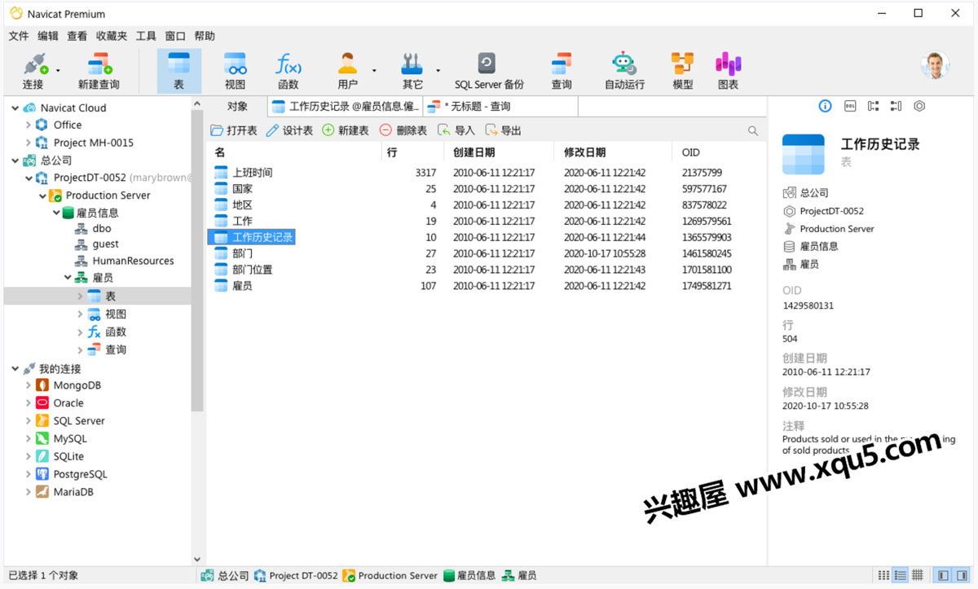The width and height of the screenshot is (978, 589).
Task: Collapse the 我的连接 tree node
Action: pyautogui.click(x=15, y=369)
